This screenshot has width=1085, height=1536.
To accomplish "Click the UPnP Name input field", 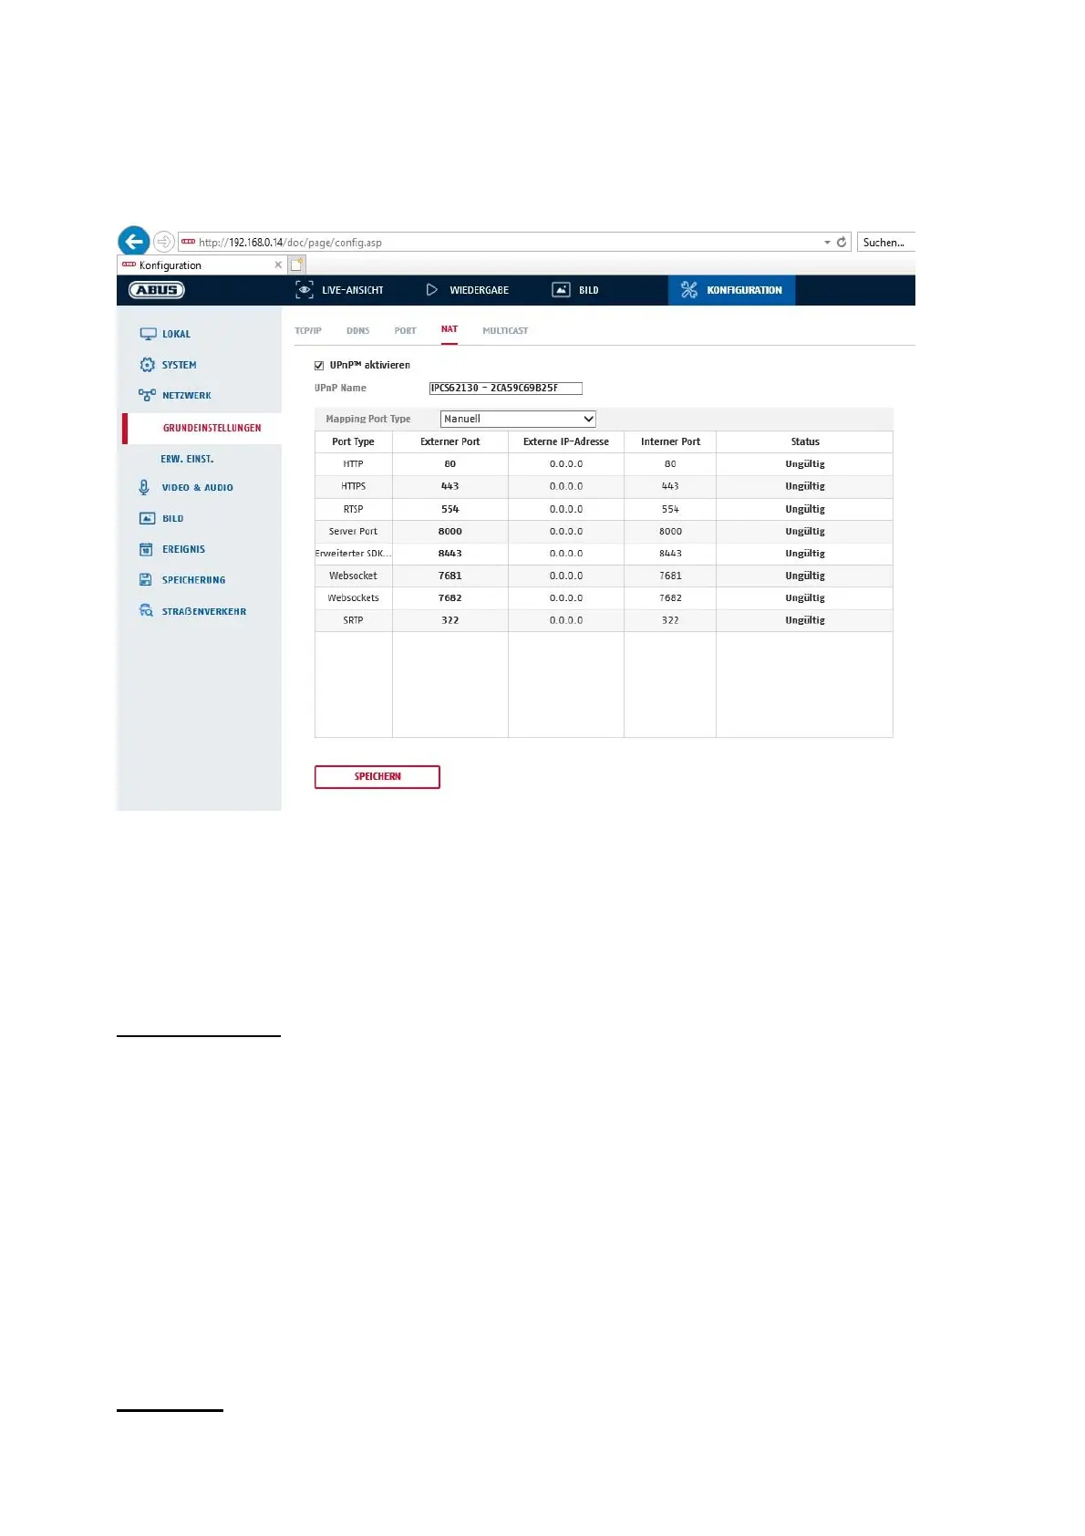I will pos(505,389).
